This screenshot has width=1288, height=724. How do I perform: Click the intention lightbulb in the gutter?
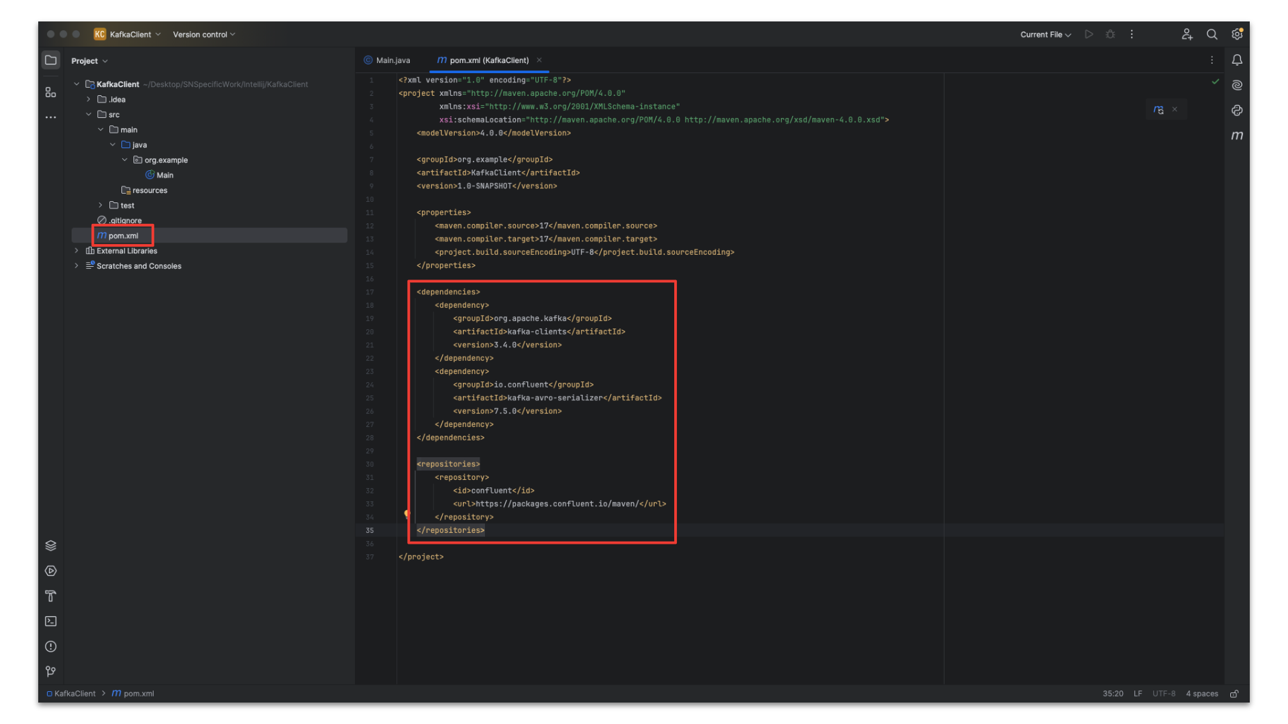pos(407,514)
